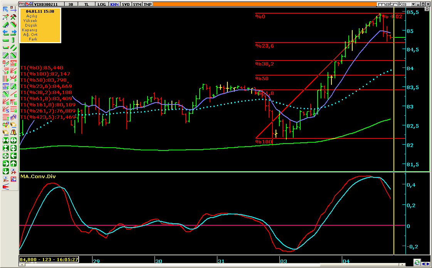The height and width of the screenshot is (268, 432).
Task: Select the horizontal line drawing tool
Action: [6, 40]
